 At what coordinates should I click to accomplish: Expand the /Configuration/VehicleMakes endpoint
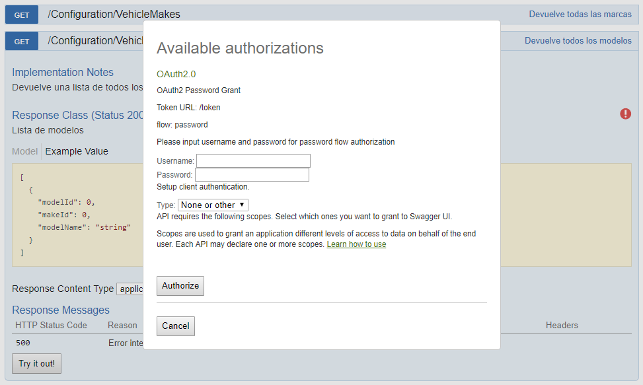tap(114, 15)
